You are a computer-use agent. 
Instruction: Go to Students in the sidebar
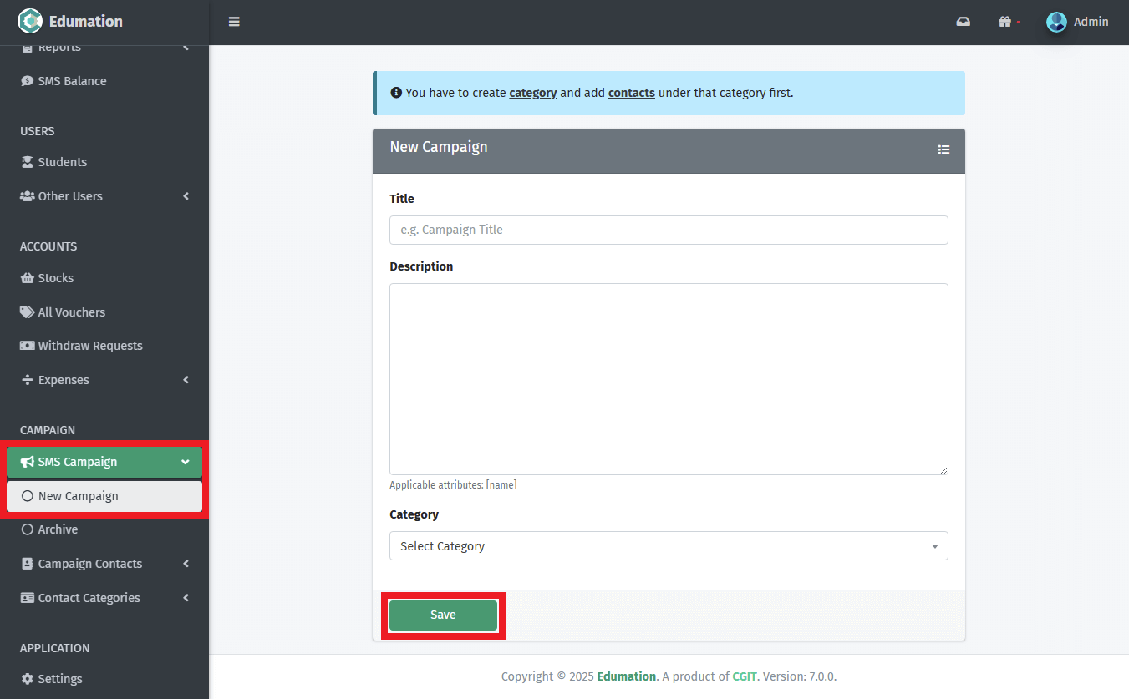[x=62, y=162]
